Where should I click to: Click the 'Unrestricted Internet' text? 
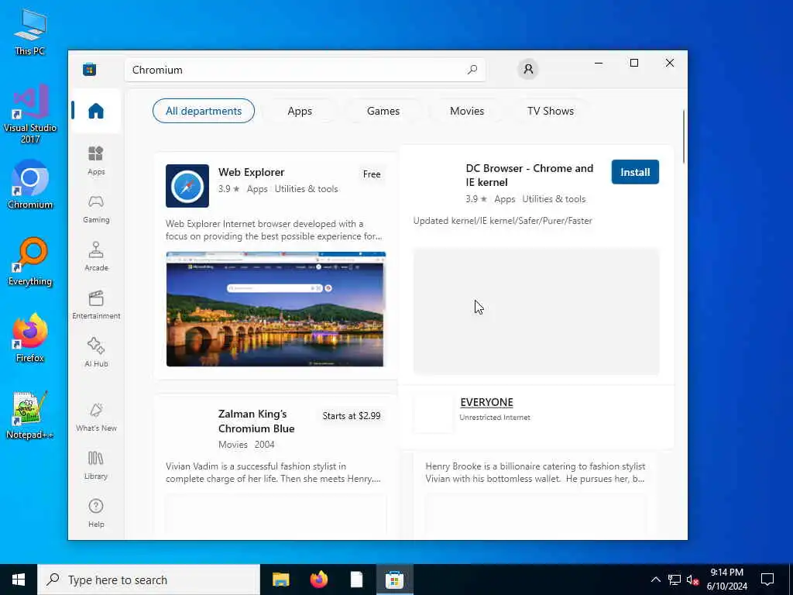(495, 418)
